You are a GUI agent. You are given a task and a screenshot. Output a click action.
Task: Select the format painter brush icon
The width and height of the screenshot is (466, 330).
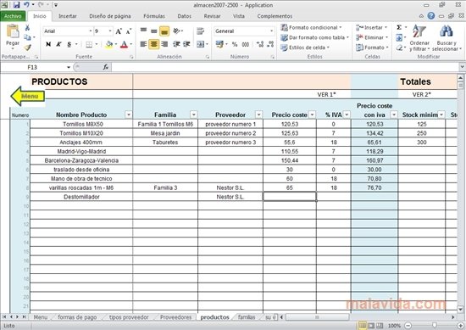pyautogui.click(x=27, y=48)
